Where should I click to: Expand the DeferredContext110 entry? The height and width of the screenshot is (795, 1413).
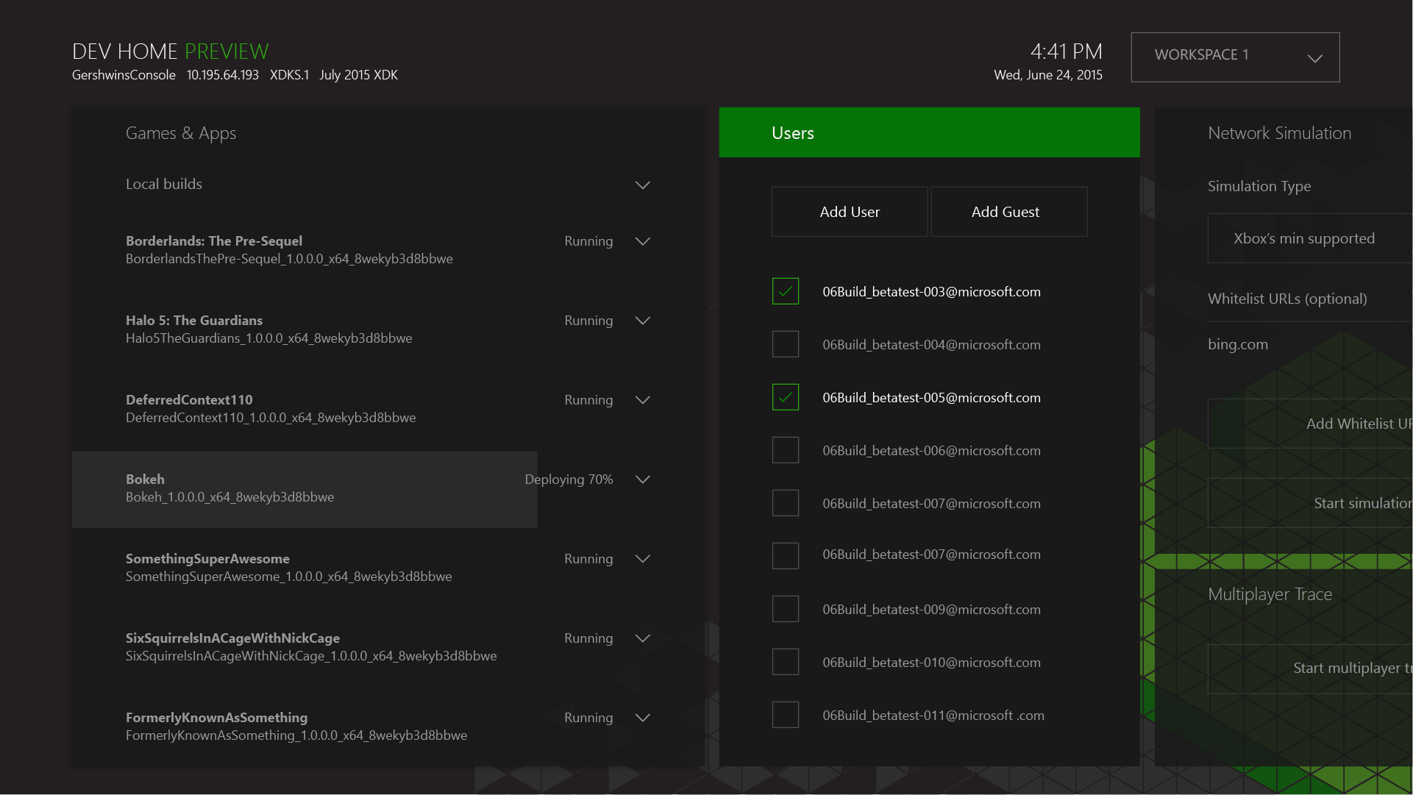point(642,399)
